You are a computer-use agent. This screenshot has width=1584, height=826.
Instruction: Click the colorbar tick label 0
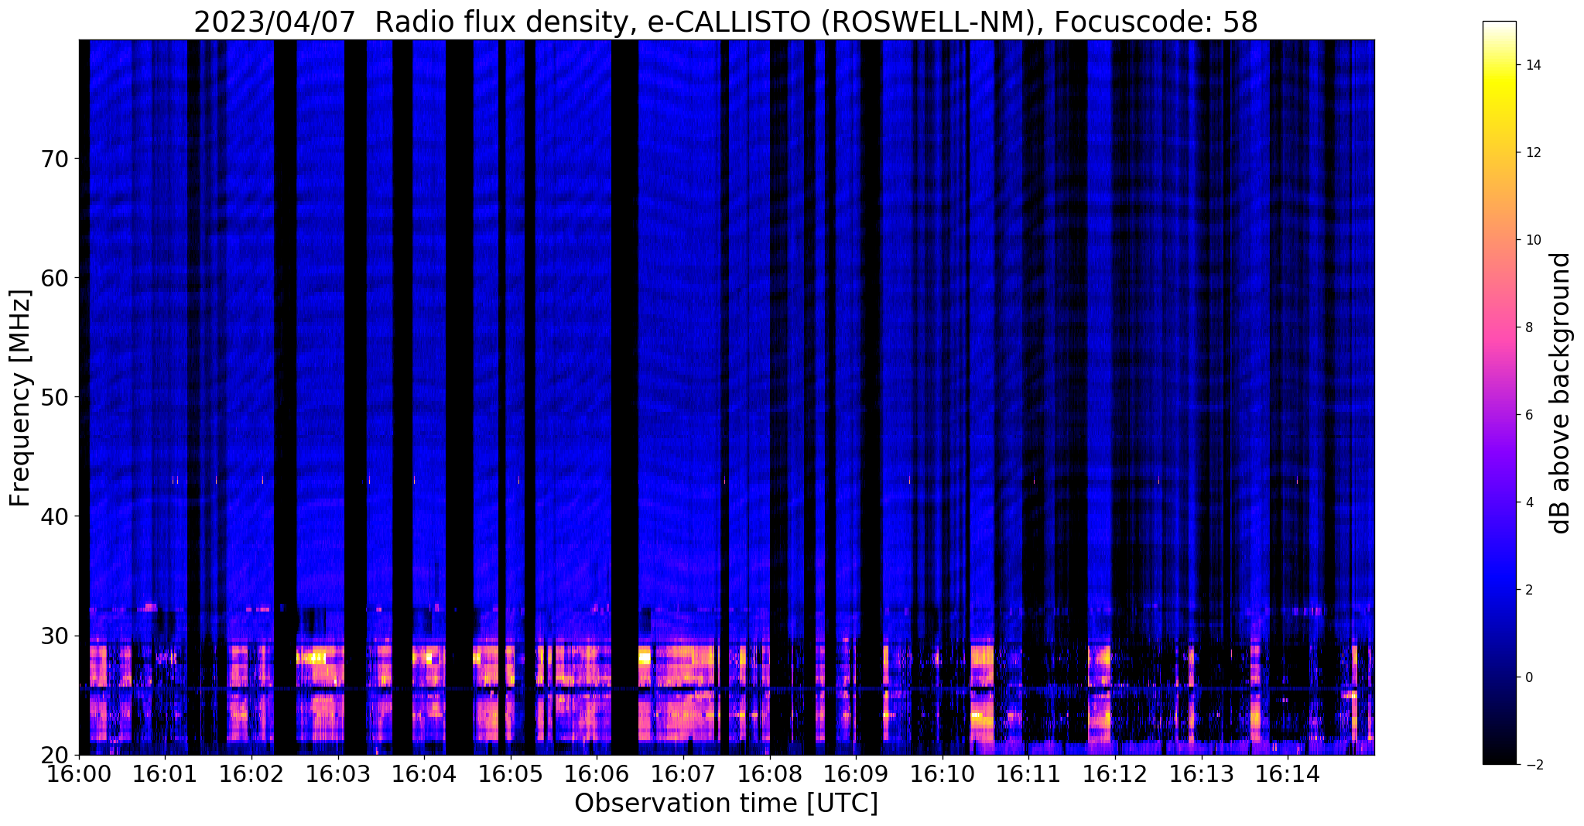point(1528,677)
